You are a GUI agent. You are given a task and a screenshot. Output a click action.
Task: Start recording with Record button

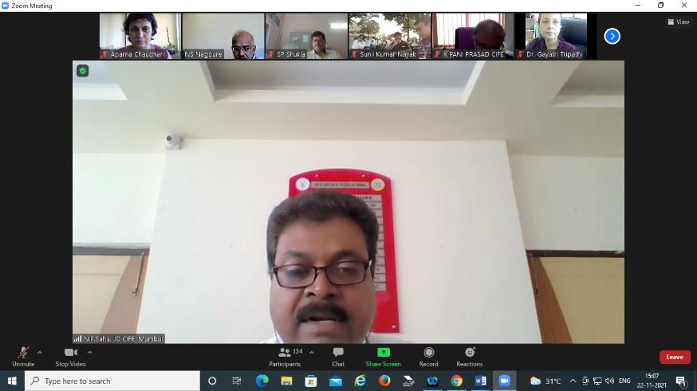pyautogui.click(x=429, y=355)
